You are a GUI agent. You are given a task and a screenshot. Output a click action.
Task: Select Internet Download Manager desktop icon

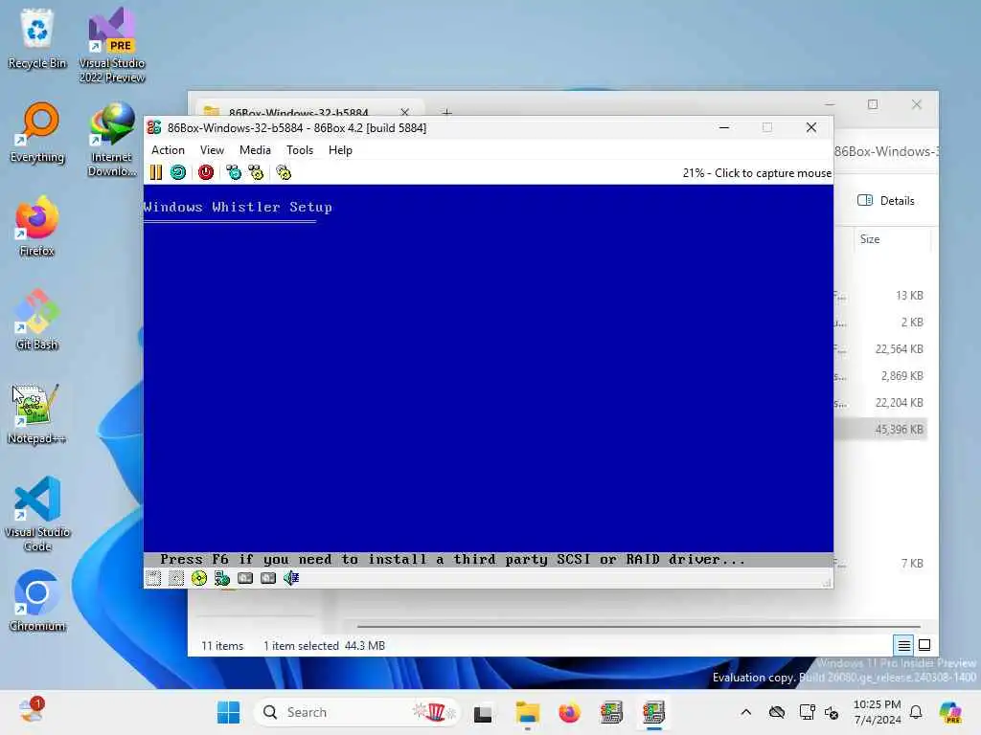pos(112,140)
